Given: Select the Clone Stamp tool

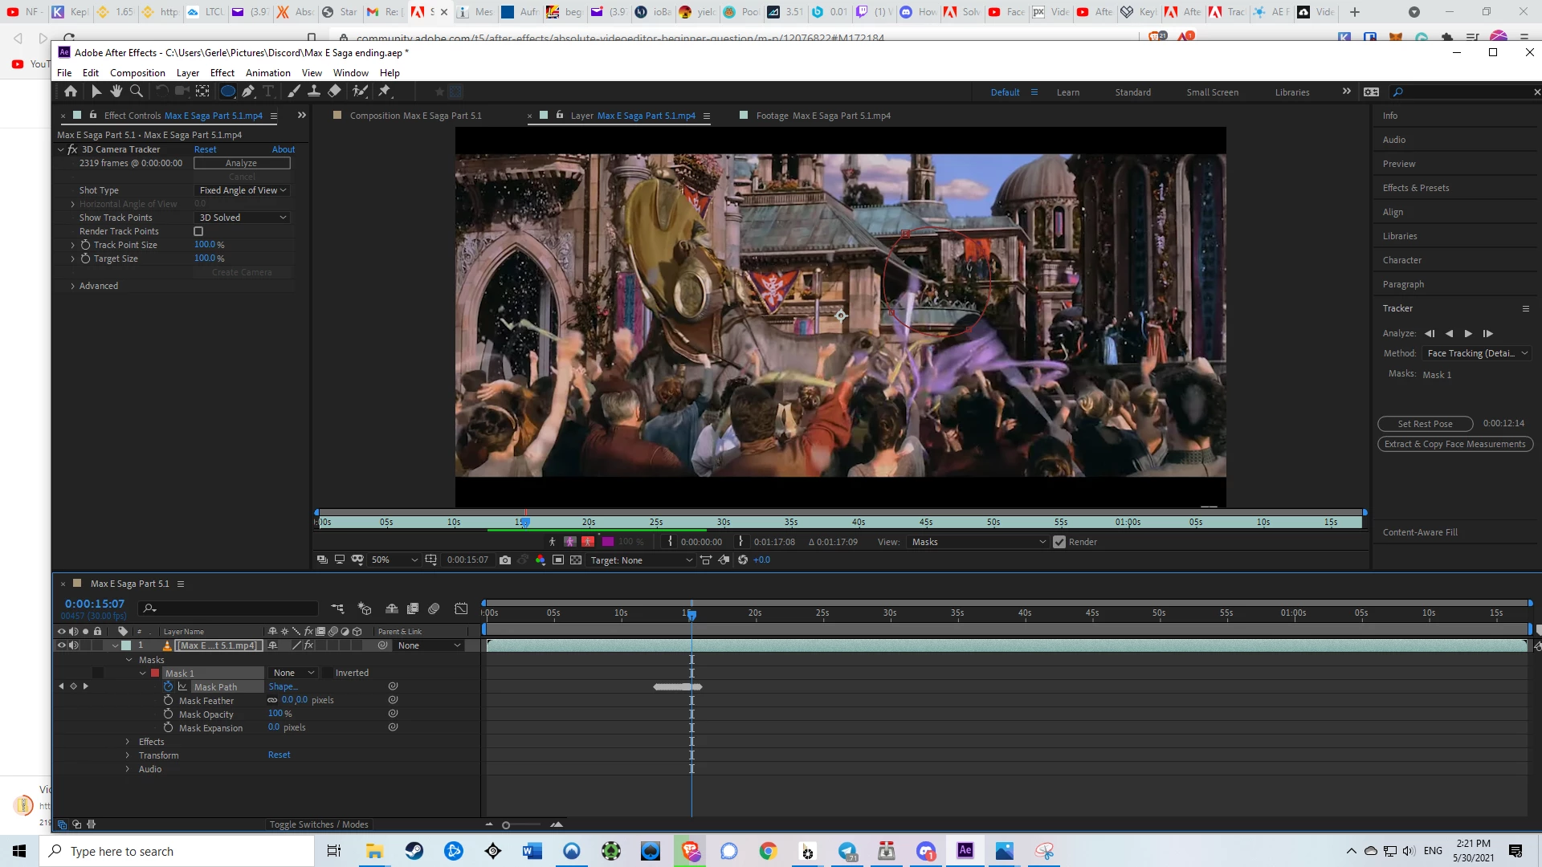Looking at the screenshot, I should click(314, 92).
